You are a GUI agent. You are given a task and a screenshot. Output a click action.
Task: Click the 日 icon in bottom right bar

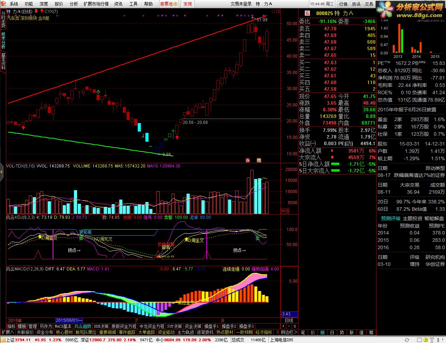(x=332, y=333)
